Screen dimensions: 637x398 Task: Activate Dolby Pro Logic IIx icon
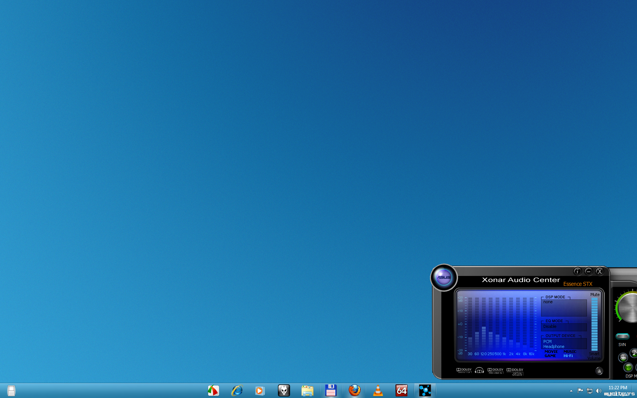click(x=495, y=370)
